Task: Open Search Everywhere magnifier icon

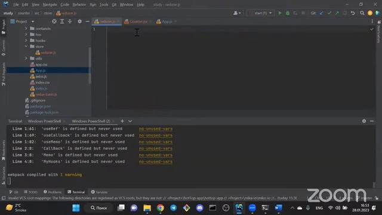Action: click(362, 13)
